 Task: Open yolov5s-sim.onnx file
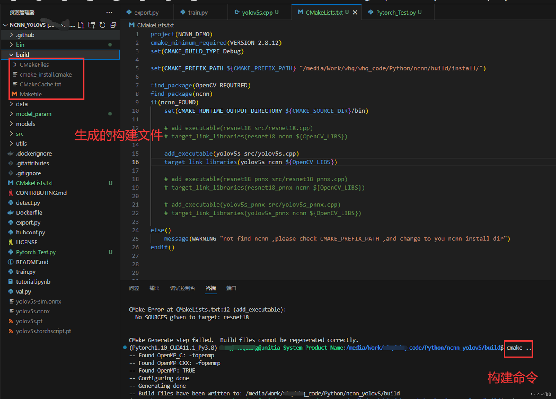tap(60, 301)
